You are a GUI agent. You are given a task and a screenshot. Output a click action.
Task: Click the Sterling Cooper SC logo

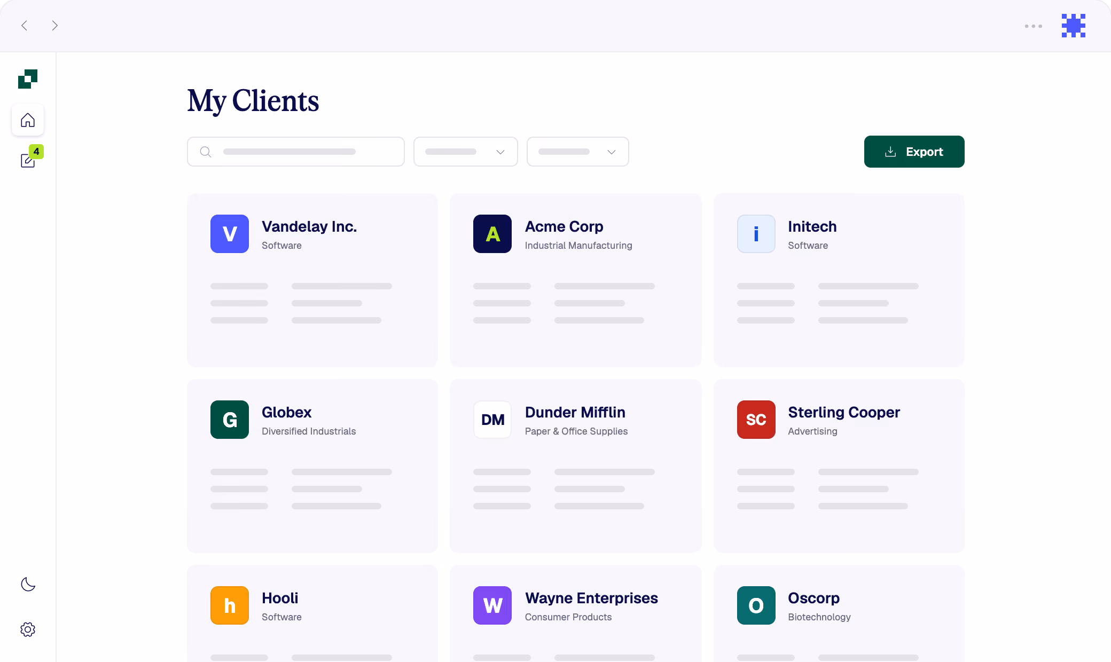tap(756, 420)
